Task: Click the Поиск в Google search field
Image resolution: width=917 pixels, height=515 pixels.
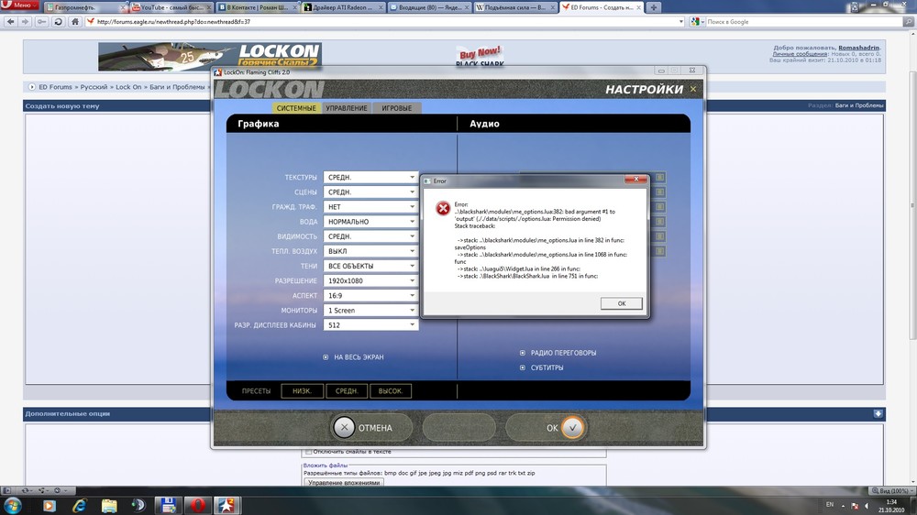Action: (x=804, y=22)
